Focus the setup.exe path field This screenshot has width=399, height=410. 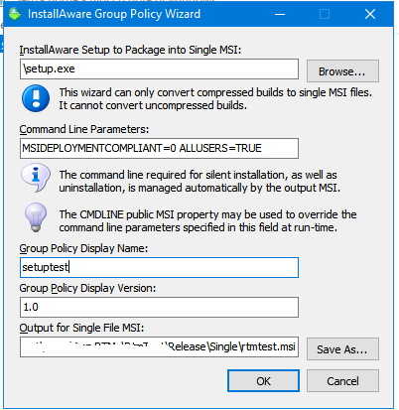point(159,68)
